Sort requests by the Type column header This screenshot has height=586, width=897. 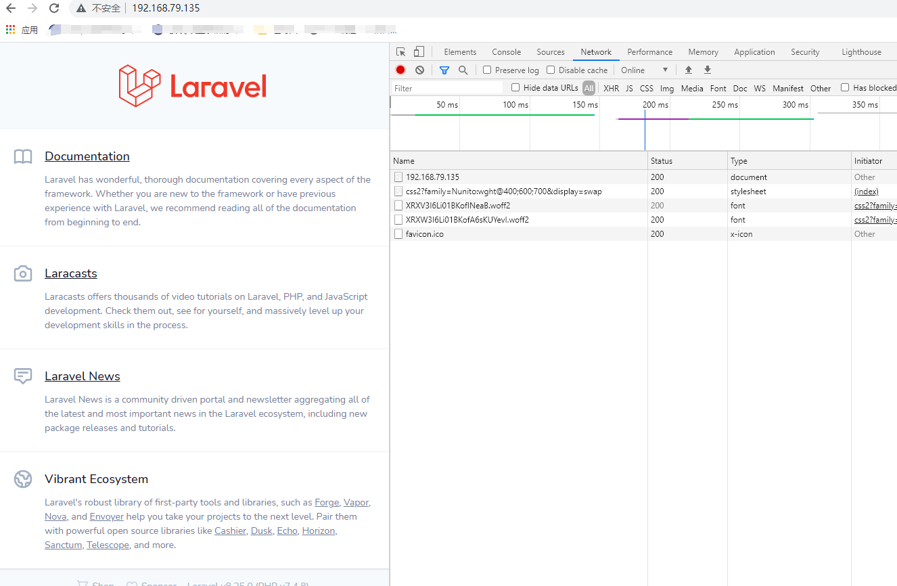789,161
